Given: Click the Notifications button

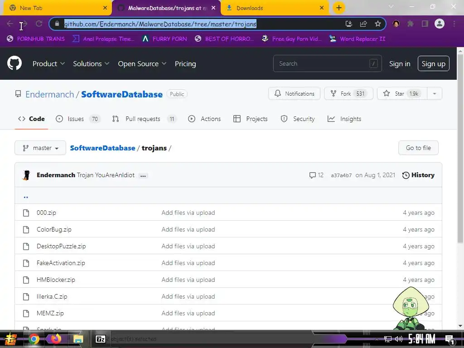Looking at the screenshot, I should (294, 93).
